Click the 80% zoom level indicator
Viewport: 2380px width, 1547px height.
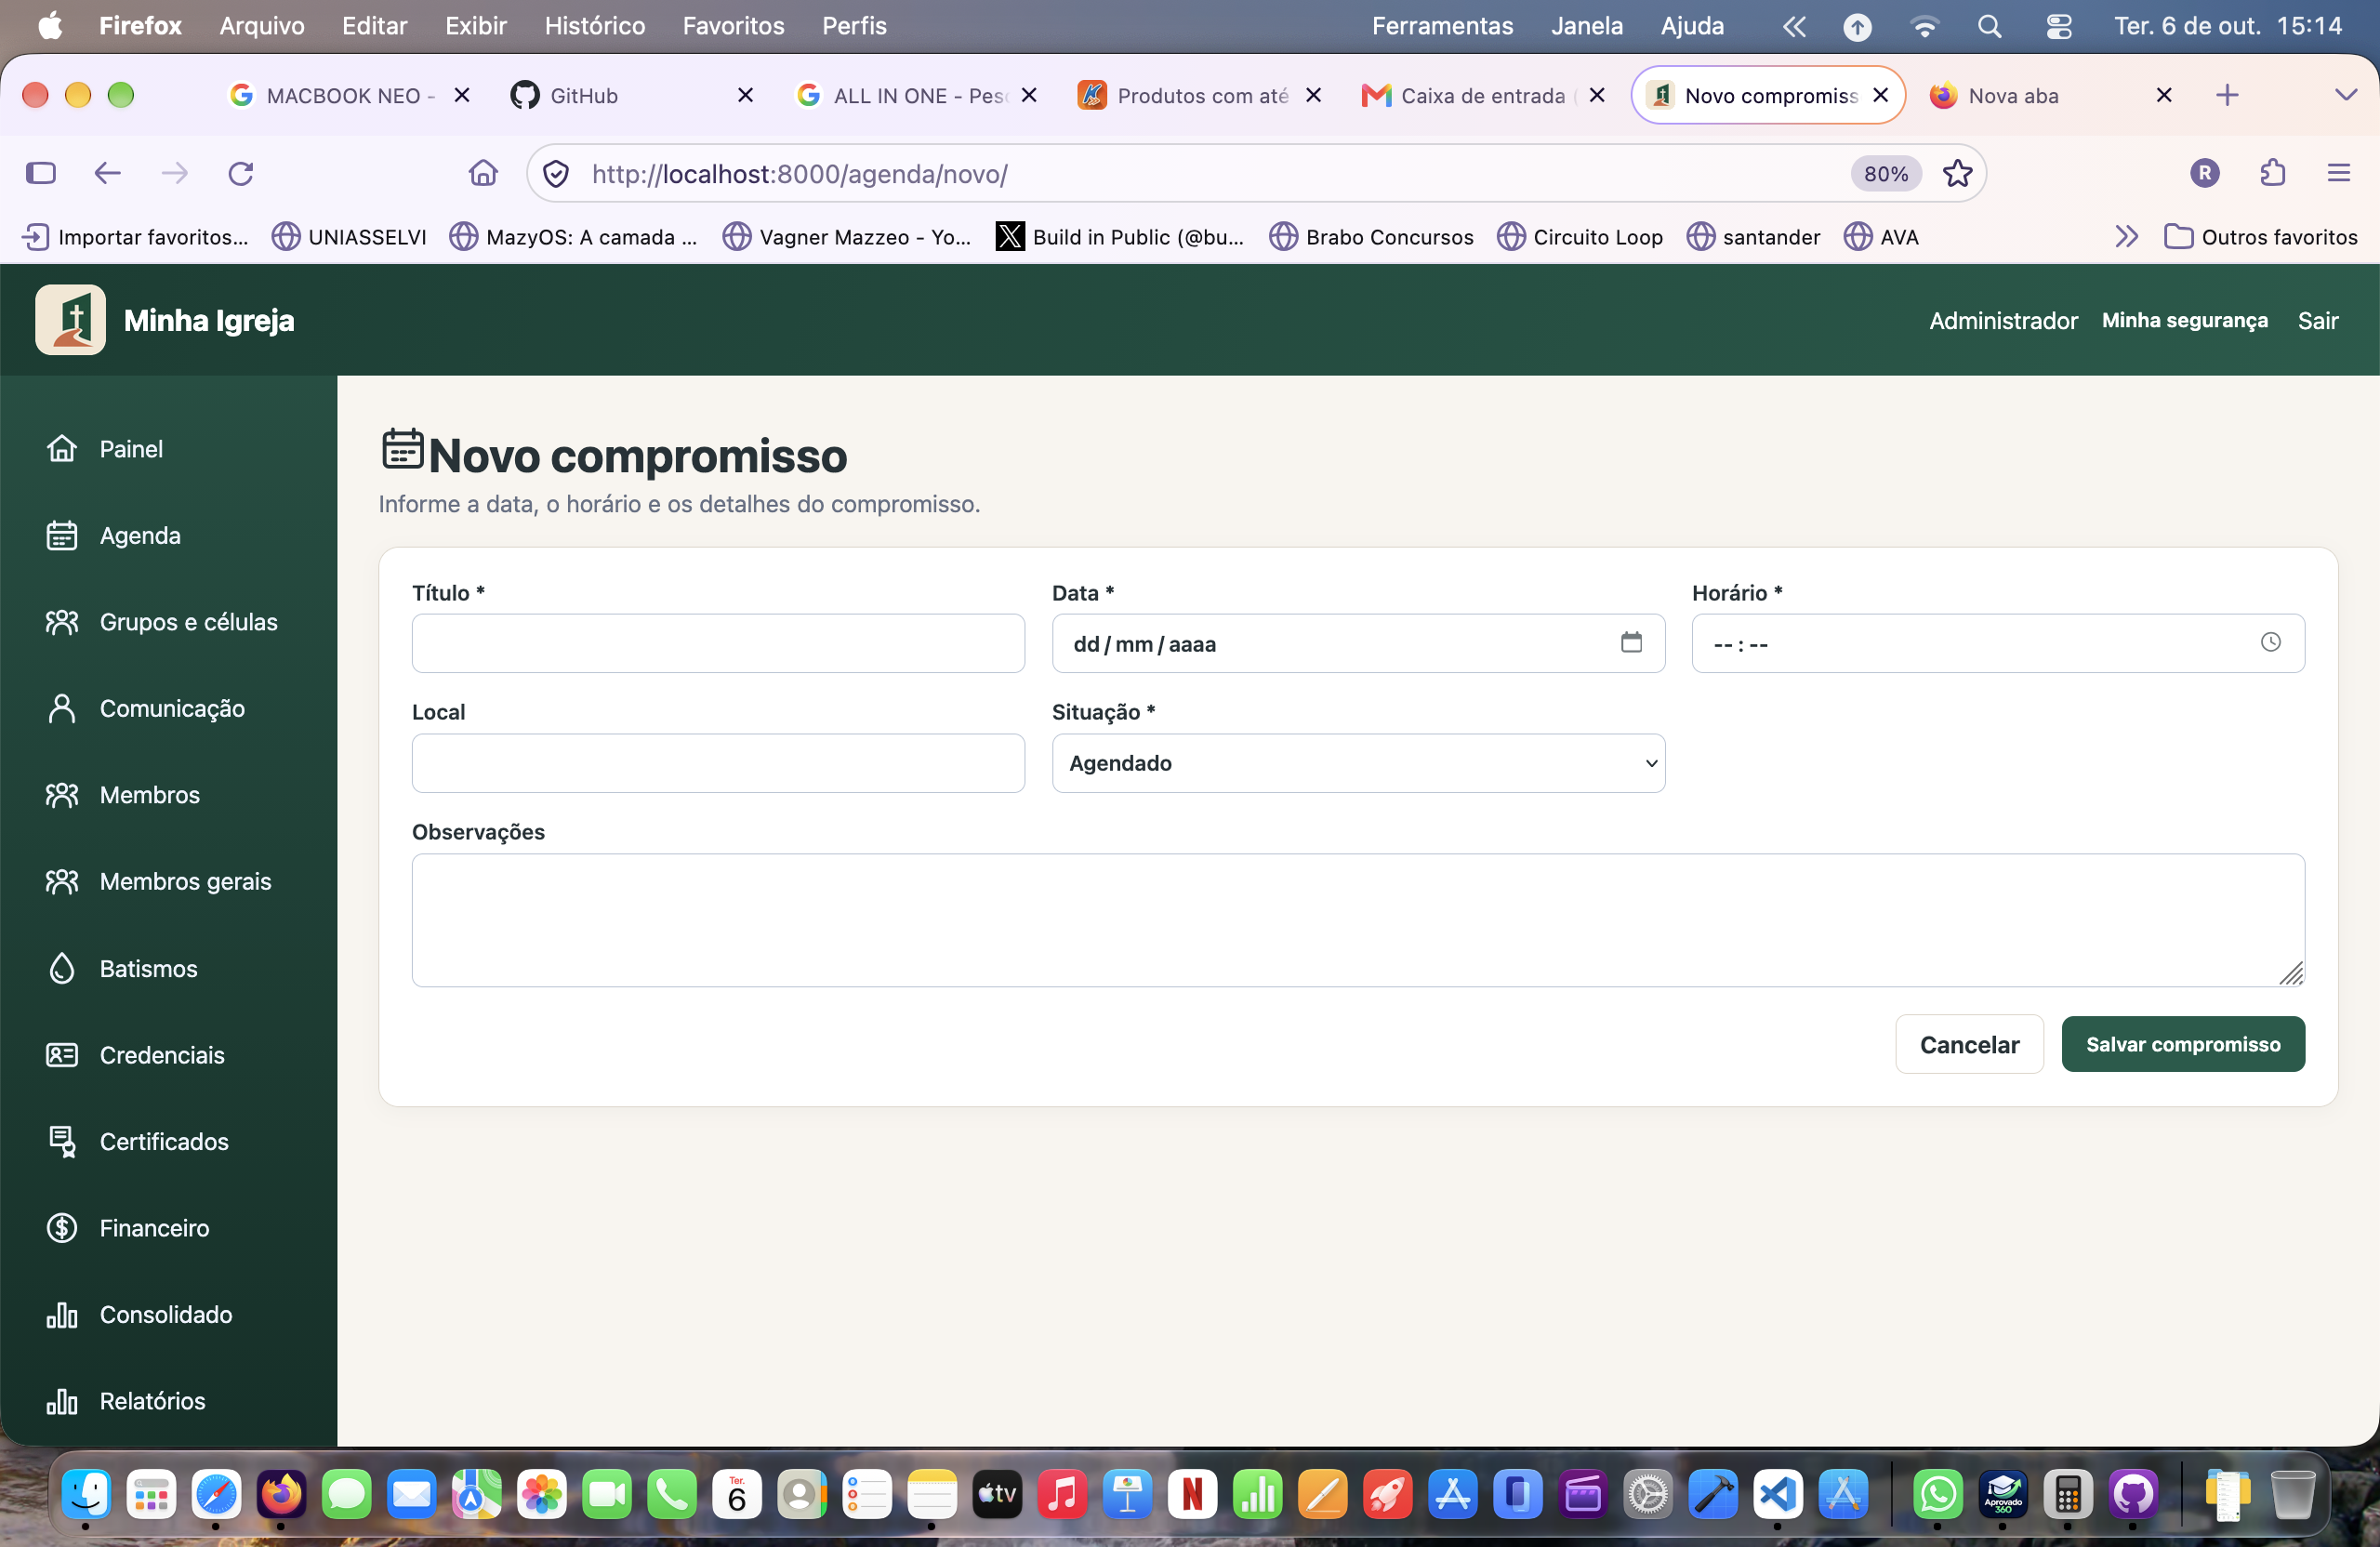pyautogui.click(x=1885, y=174)
